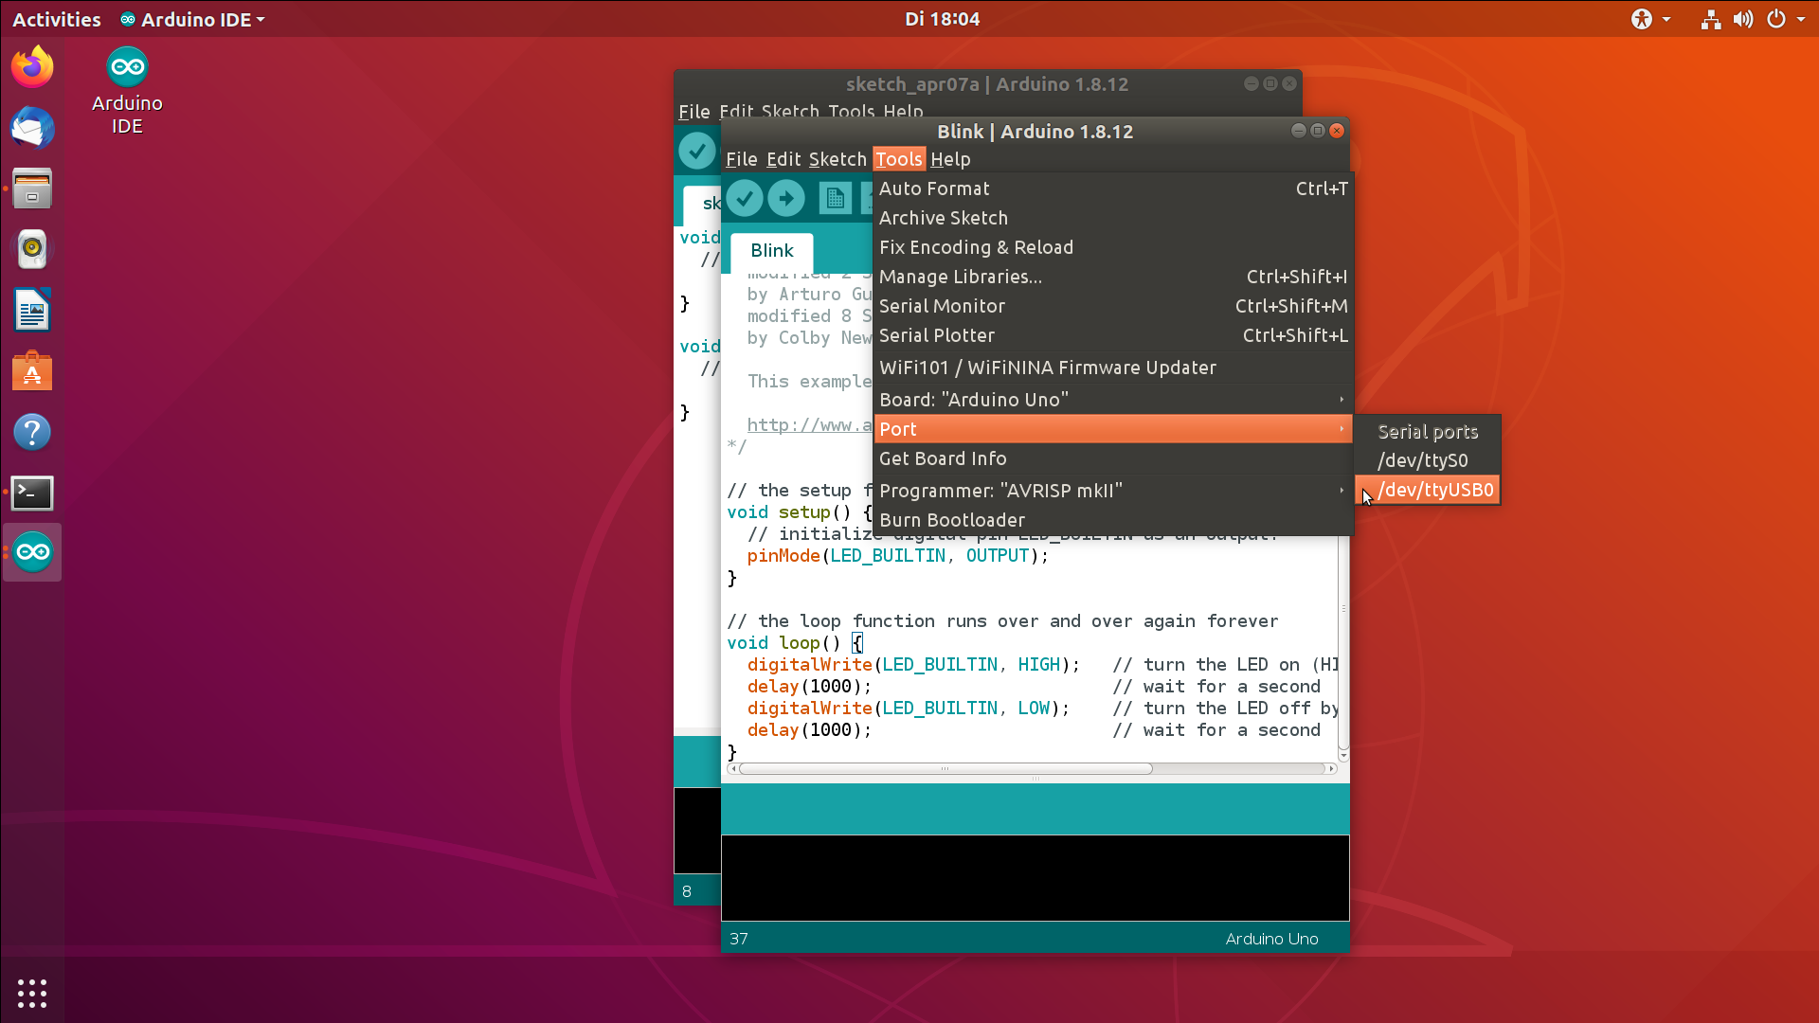This screenshot has width=1819, height=1023.
Task: Open Edit menu in Blink window
Action: 783,159
